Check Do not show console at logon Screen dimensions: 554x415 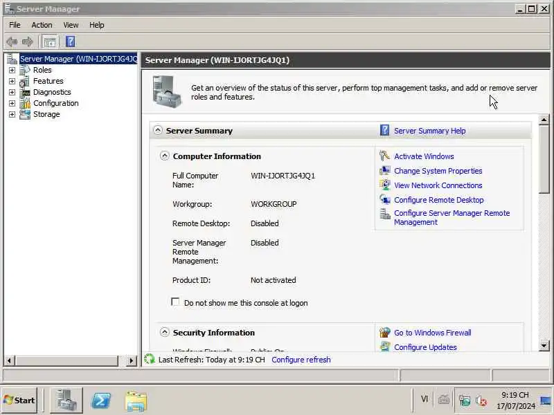click(175, 302)
